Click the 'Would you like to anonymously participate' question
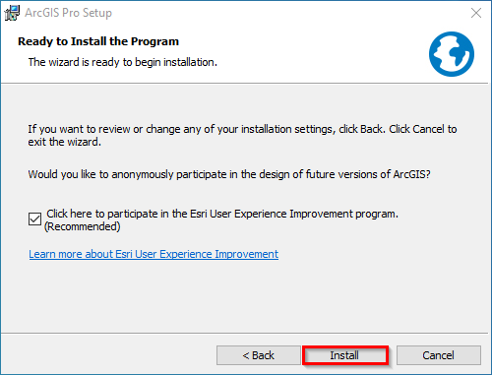This screenshot has width=492, height=375. [229, 174]
